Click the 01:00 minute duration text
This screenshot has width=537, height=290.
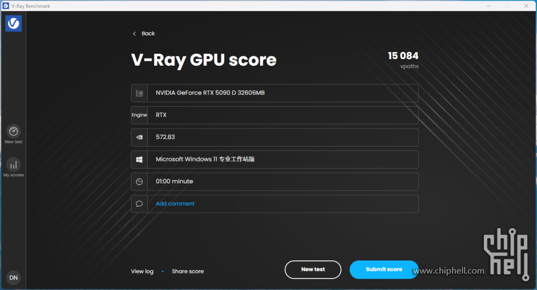pyautogui.click(x=174, y=181)
